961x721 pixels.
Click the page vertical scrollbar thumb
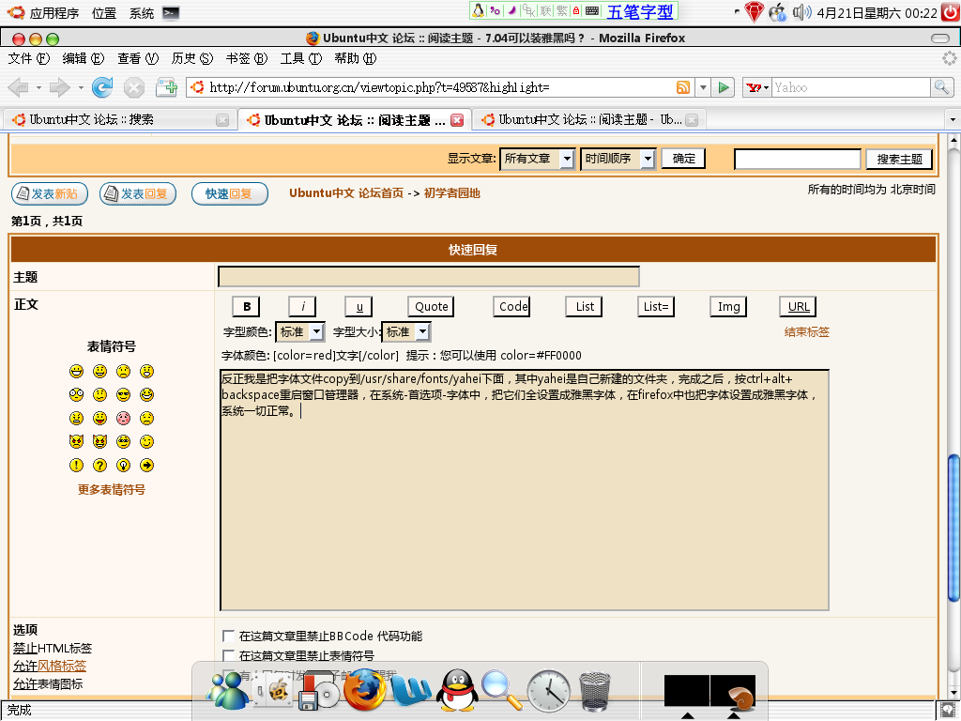point(953,528)
